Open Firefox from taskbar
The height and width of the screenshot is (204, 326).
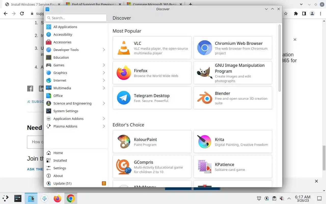[x=58, y=198]
